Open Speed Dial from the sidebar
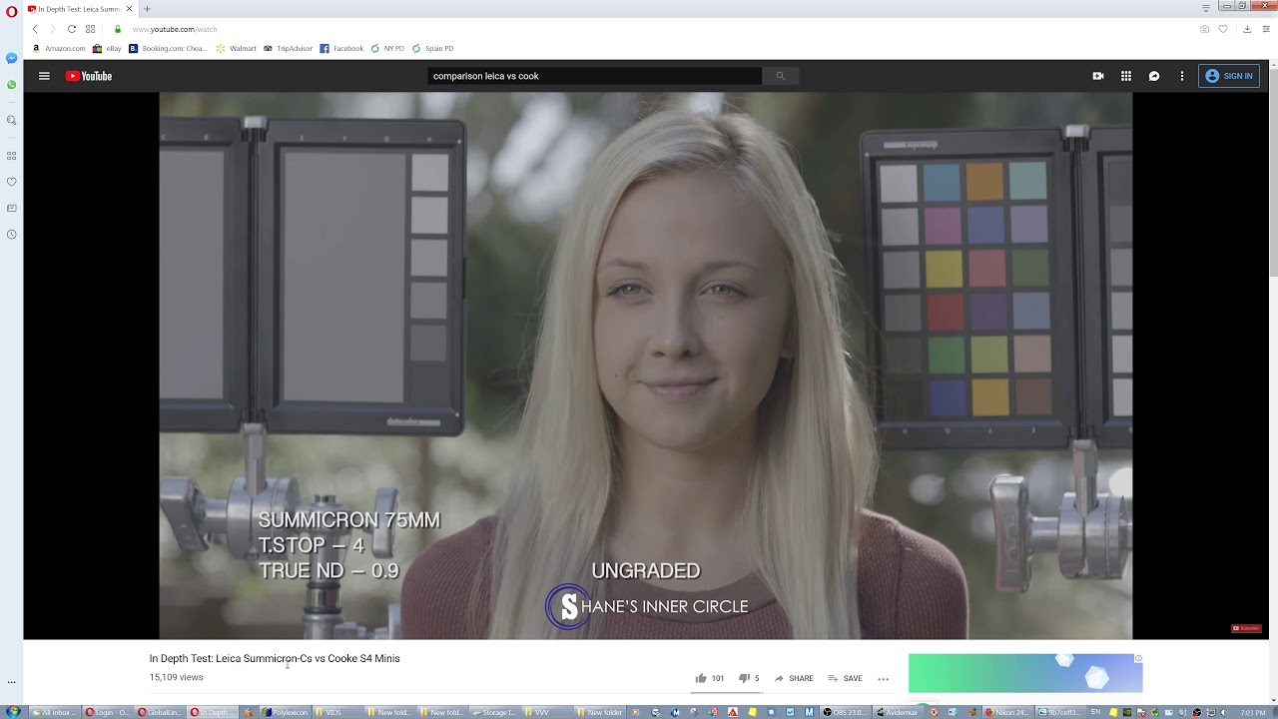Viewport: 1278px width, 719px height. [11, 156]
